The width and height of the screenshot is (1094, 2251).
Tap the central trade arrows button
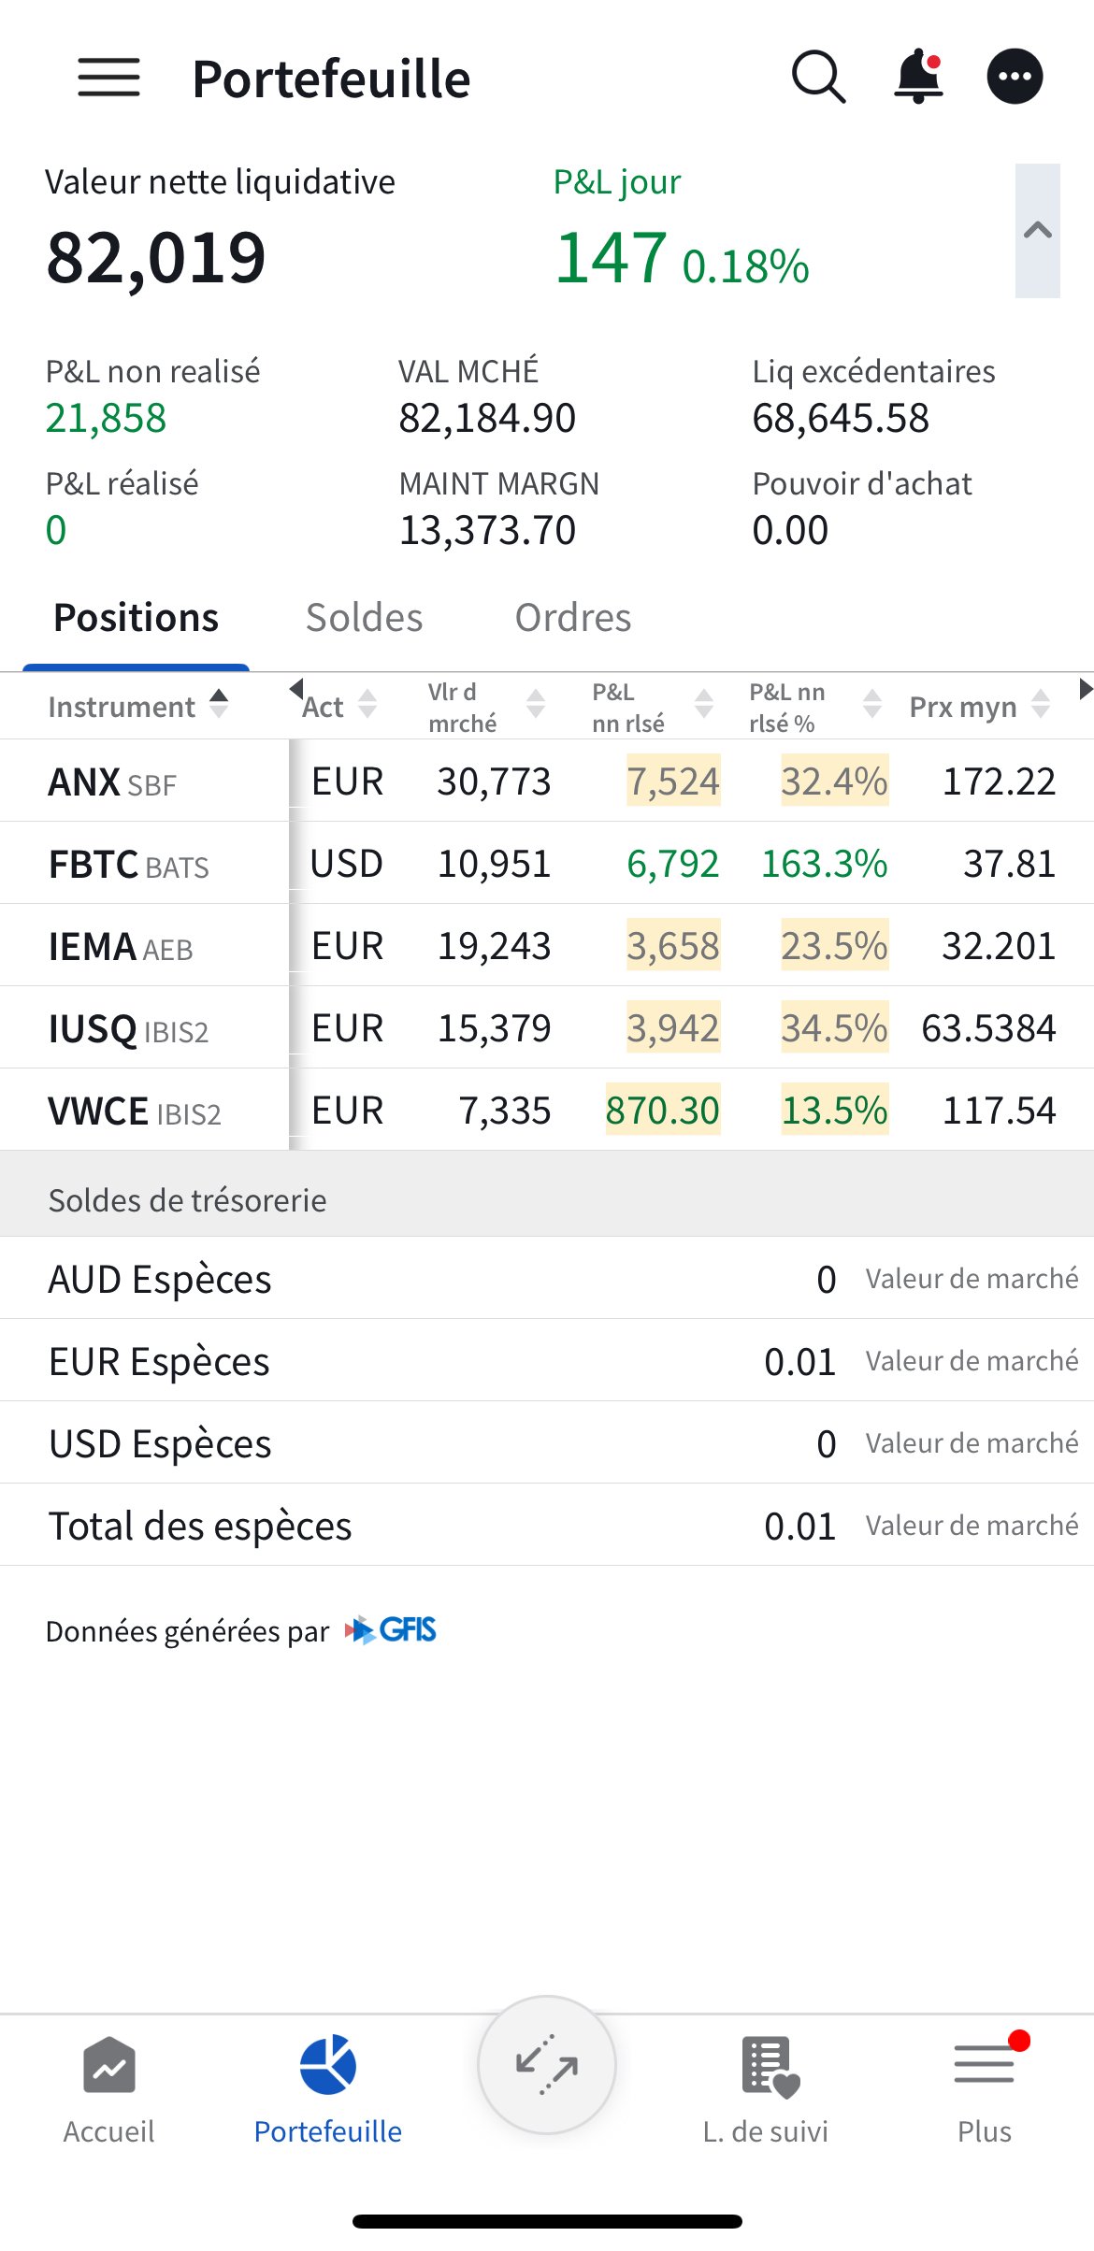pos(547,2064)
